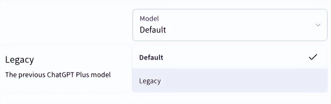Pick the highlighted Legacy row
331x104 pixels.
coord(230,81)
